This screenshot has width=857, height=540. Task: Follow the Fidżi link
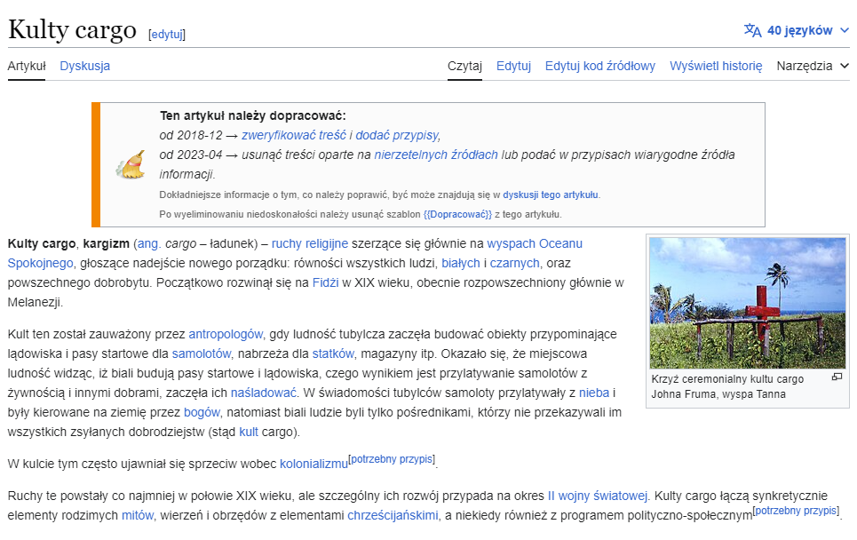coord(325,282)
